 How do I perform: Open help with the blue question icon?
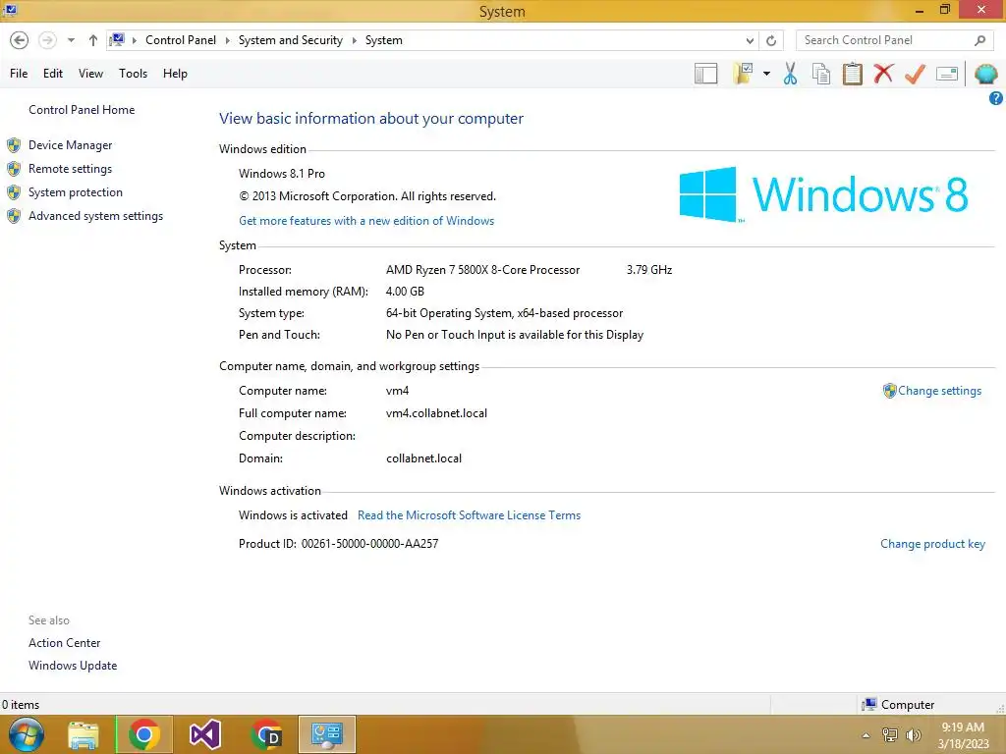[996, 98]
